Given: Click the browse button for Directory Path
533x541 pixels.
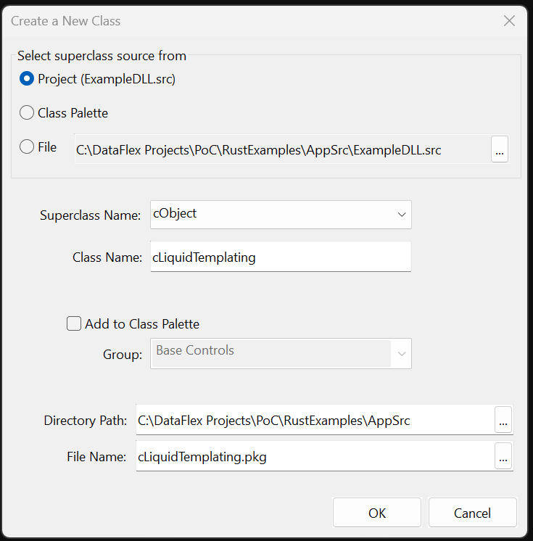Looking at the screenshot, I should pyautogui.click(x=503, y=420).
